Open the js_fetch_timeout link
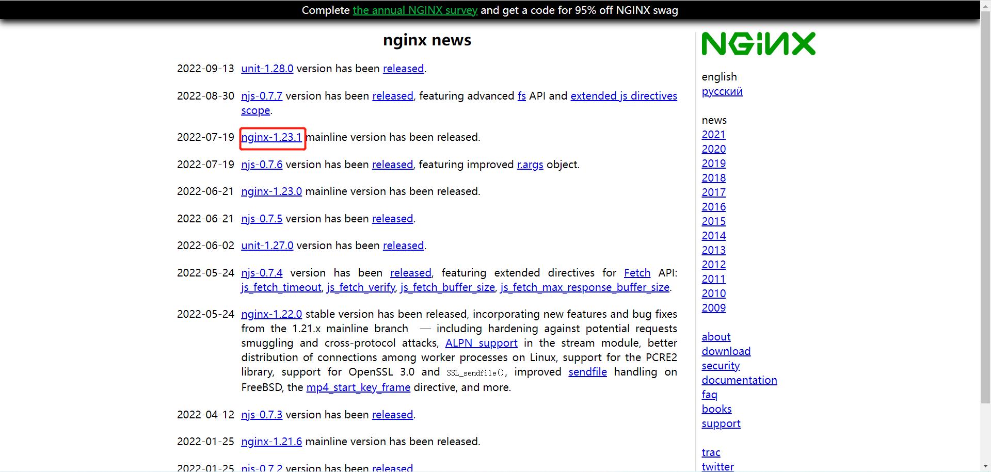 tap(281, 287)
